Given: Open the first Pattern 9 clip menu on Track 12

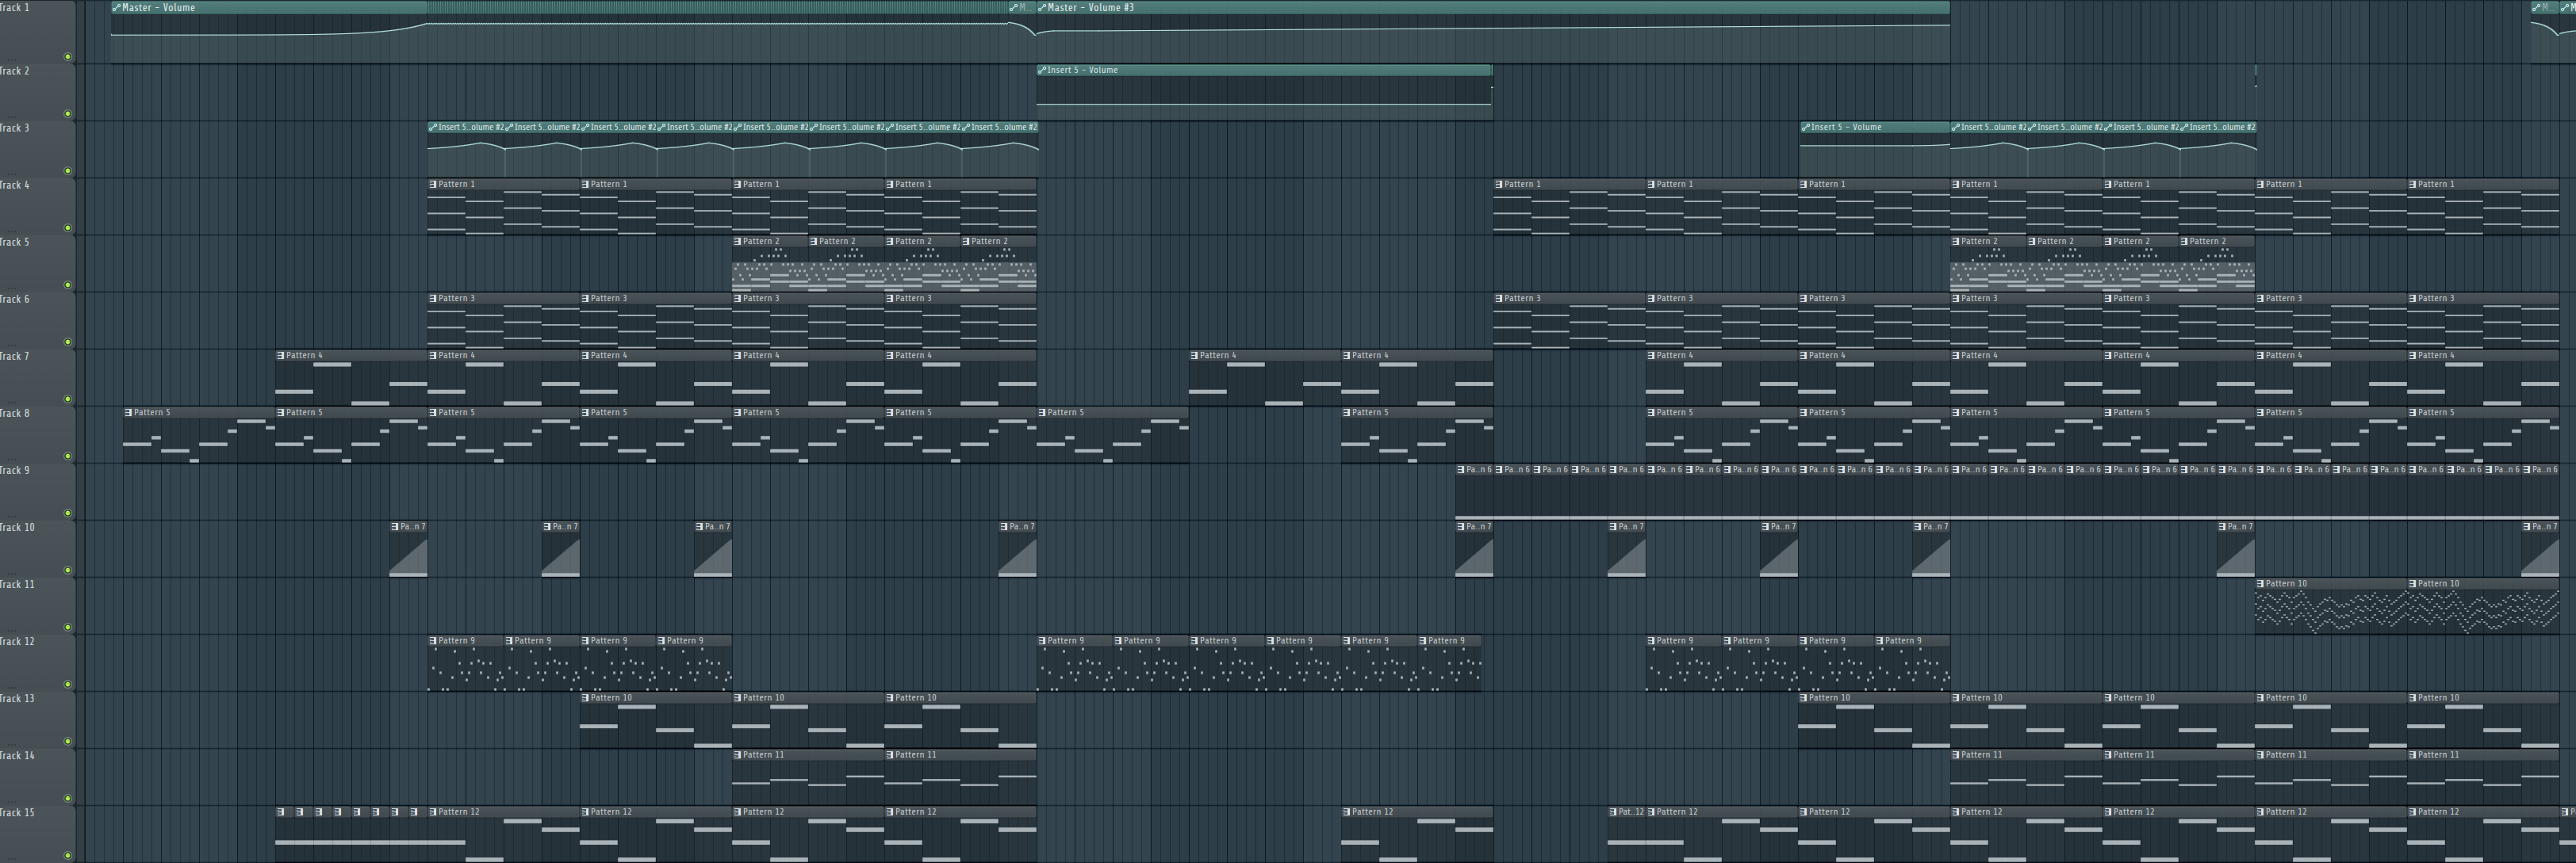Looking at the screenshot, I should point(433,640).
